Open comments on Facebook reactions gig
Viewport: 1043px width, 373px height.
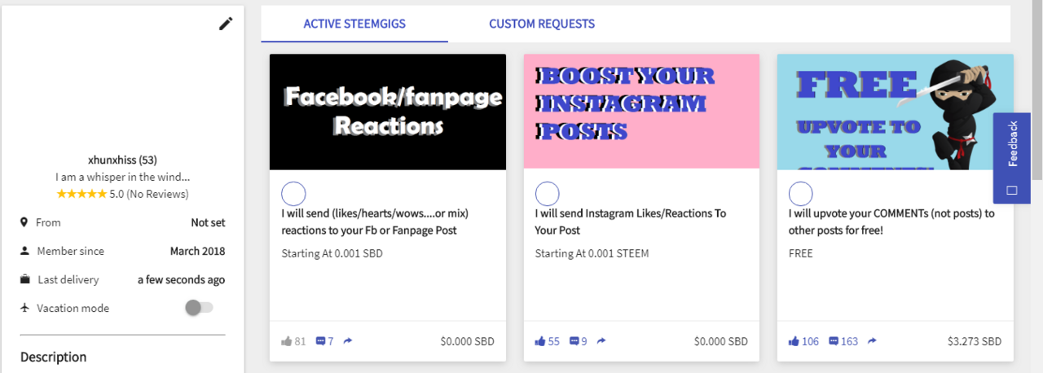coord(320,341)
